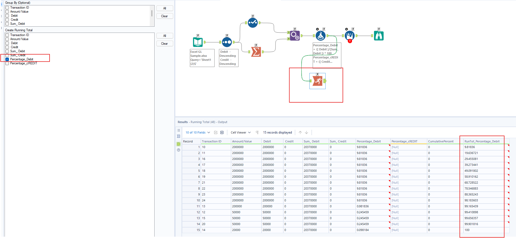Click the Excel GL Sample.xlsx annotation box
The height and width of the screenshot is (238, 516).
tap(202, 58)
